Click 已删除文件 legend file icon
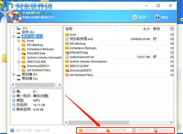183x134 pixels. click(155, 130)
